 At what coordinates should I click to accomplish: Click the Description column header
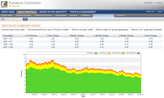click(8, 36)
